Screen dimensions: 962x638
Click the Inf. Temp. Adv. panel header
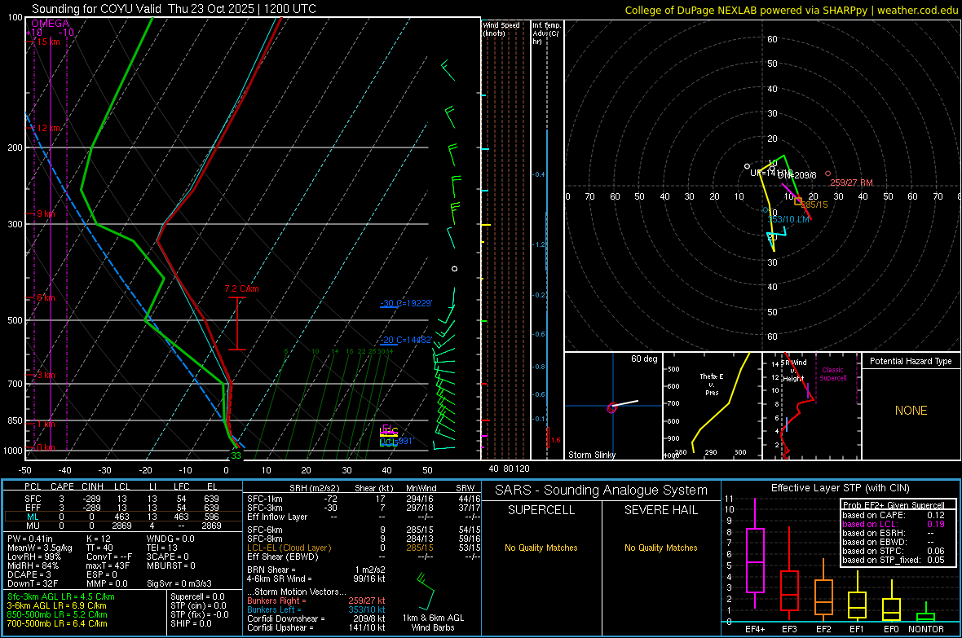546,33
